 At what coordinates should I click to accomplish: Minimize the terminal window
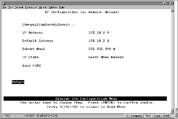(164, 3)
